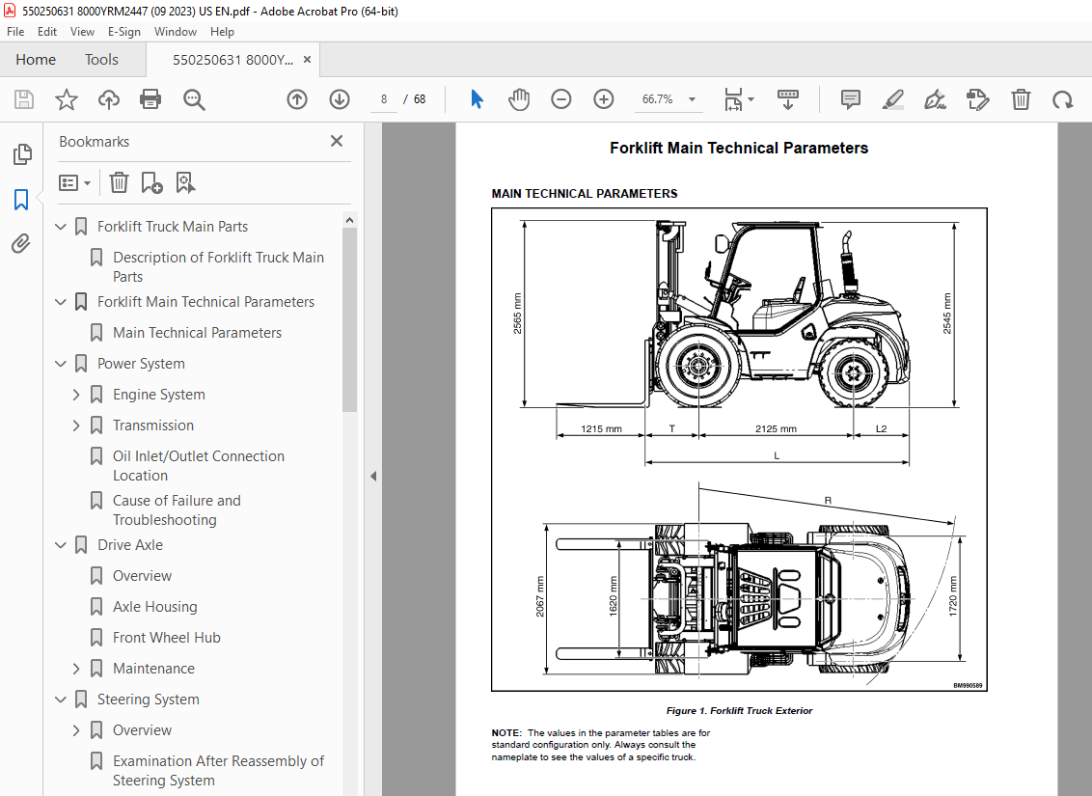Click Overview bookmark under Drive Axle

tap(142, 576)
